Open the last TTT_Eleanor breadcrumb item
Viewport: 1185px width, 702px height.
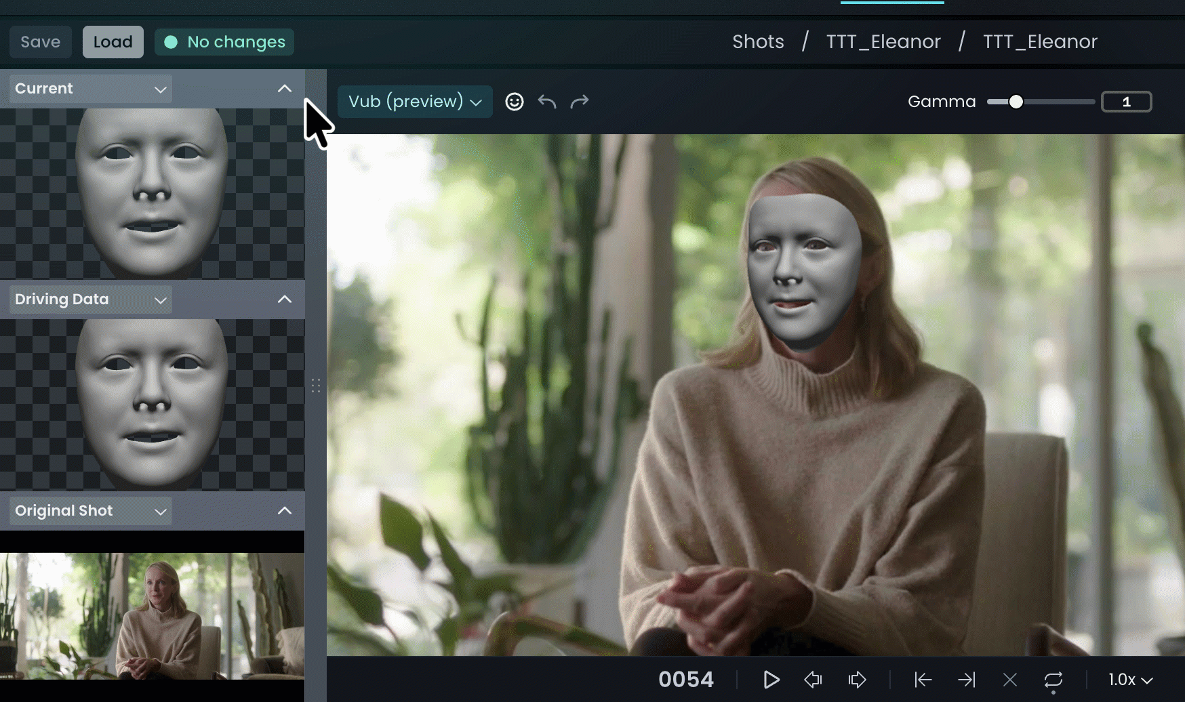(x=1040, y=42)
